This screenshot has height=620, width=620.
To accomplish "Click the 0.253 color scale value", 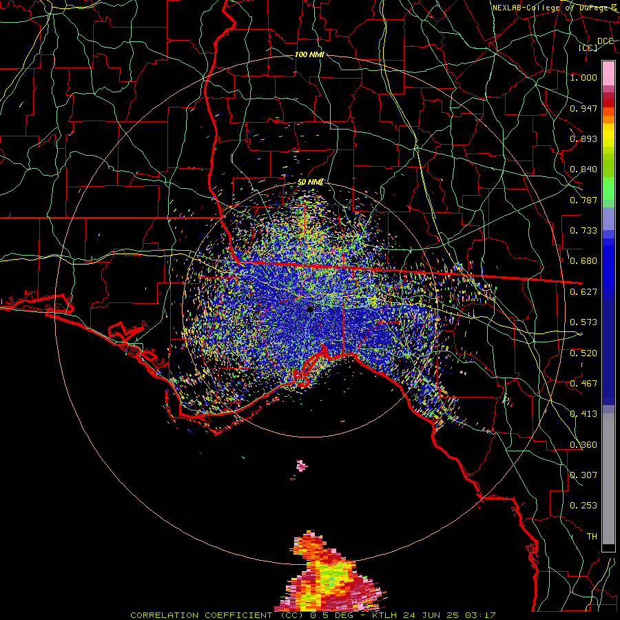I will coord(583,506).
